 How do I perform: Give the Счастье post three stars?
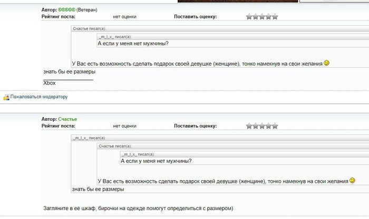(262, 126)
